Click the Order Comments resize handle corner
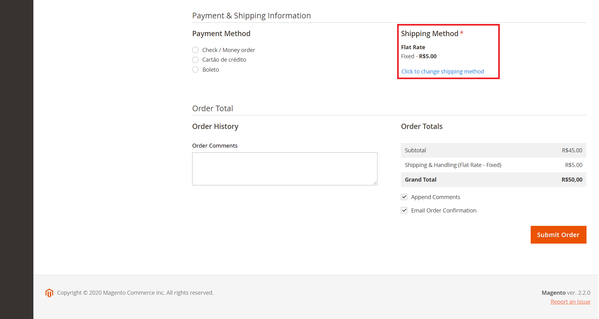 (x=375, y=183)
